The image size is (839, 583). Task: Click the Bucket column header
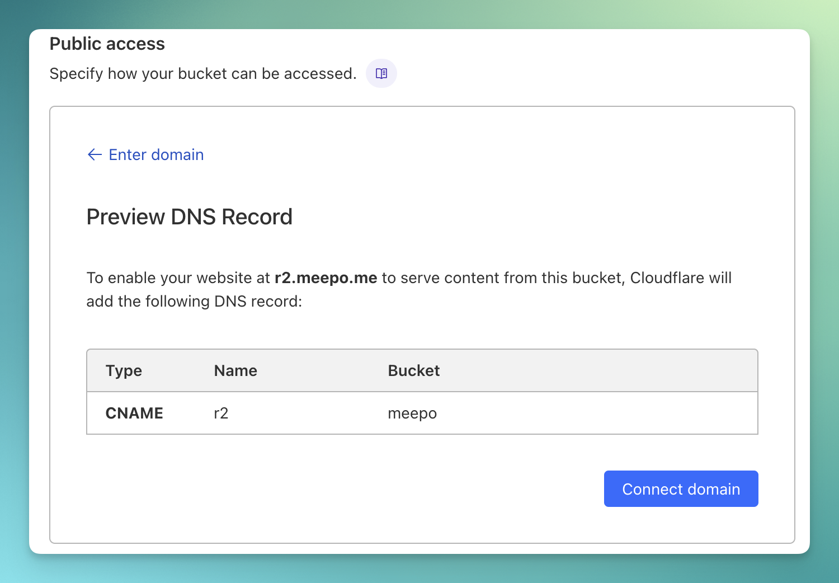414,370
